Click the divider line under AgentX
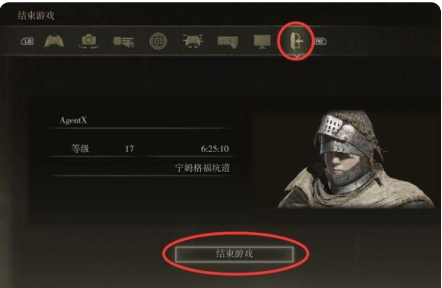The width and height of the screenshot is (442, 288). tap(142, 128)
